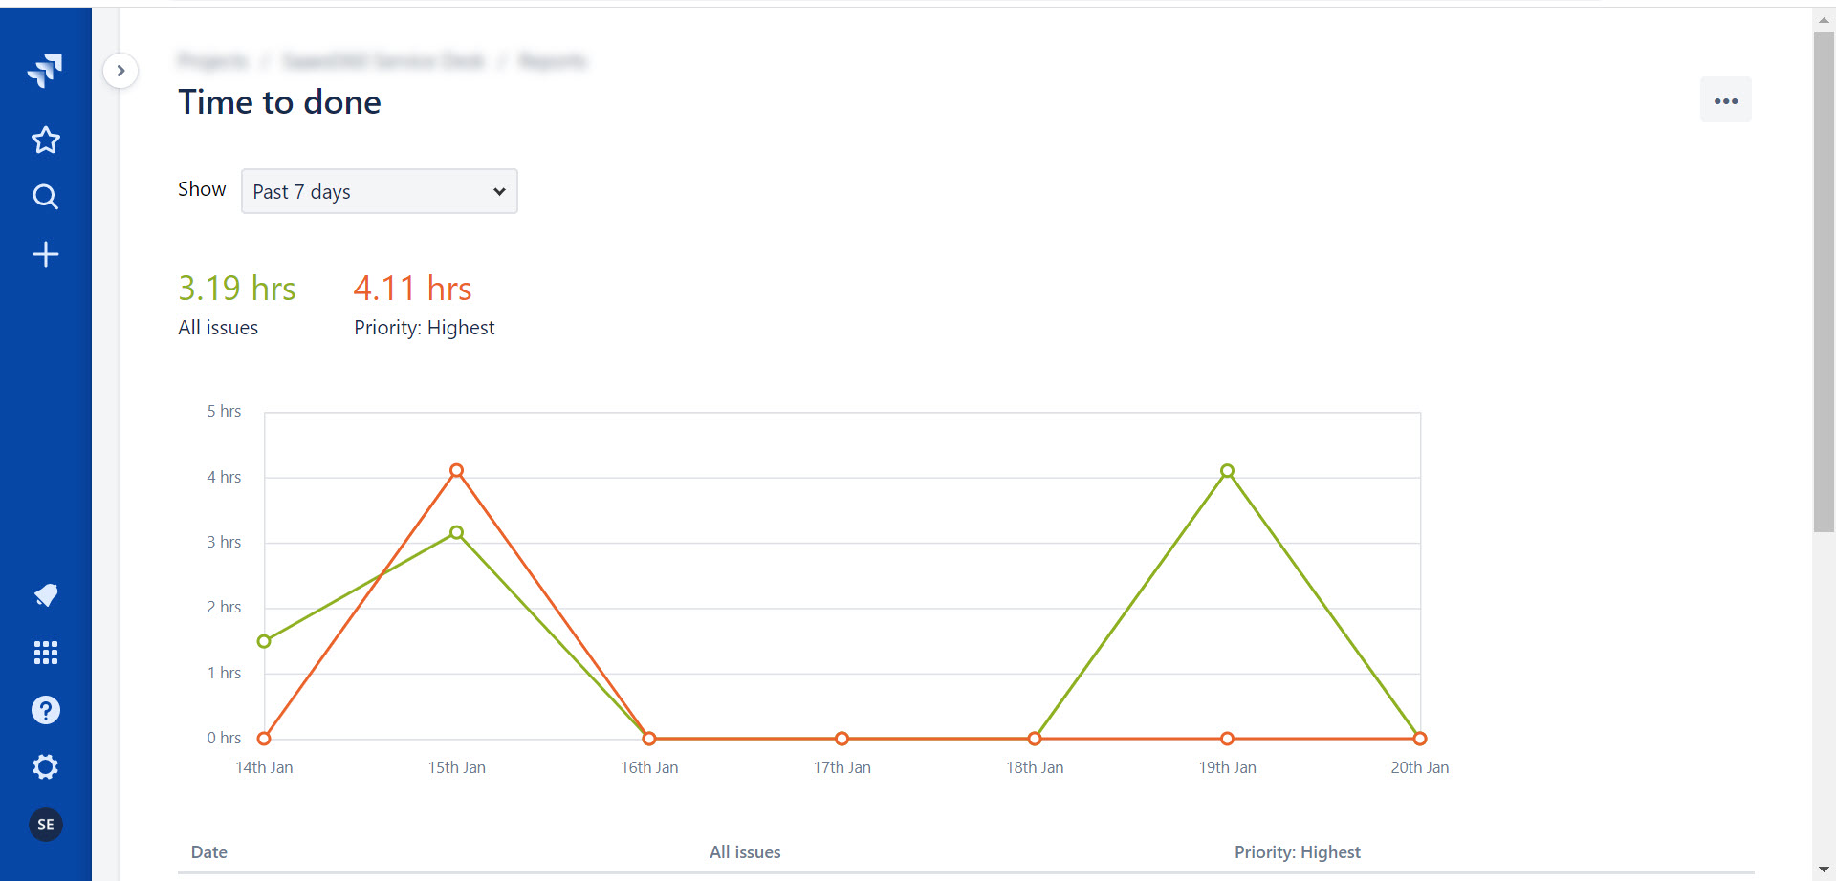Open Starred and recent star icon
The width and height of the screenshot is (1836, 881).
(45, 140)
